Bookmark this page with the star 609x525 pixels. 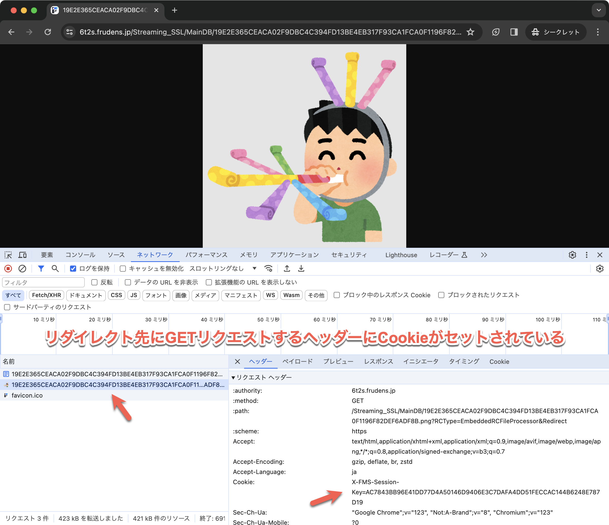(470, 32)
